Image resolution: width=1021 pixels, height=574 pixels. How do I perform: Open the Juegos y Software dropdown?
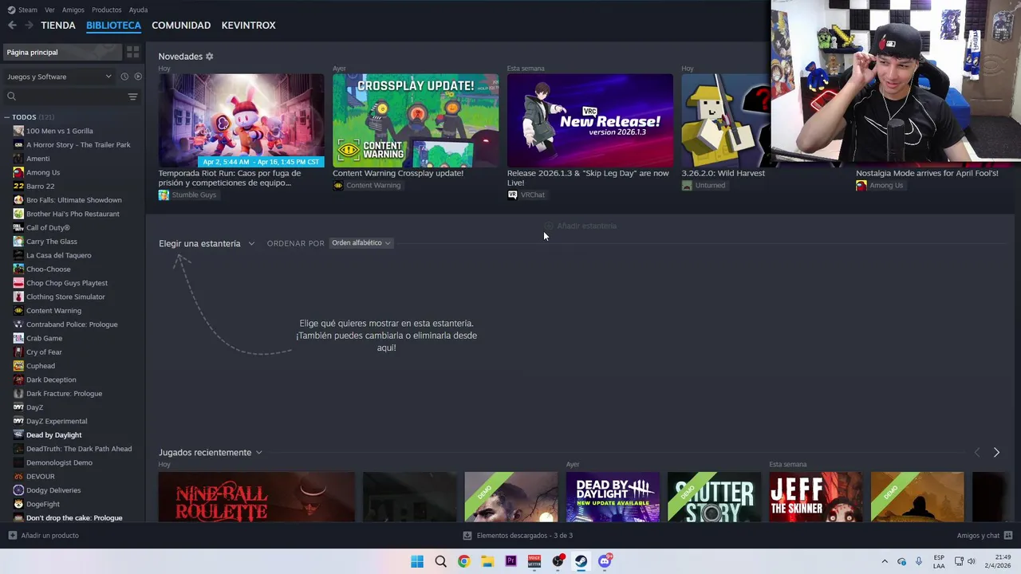[59, 77]
